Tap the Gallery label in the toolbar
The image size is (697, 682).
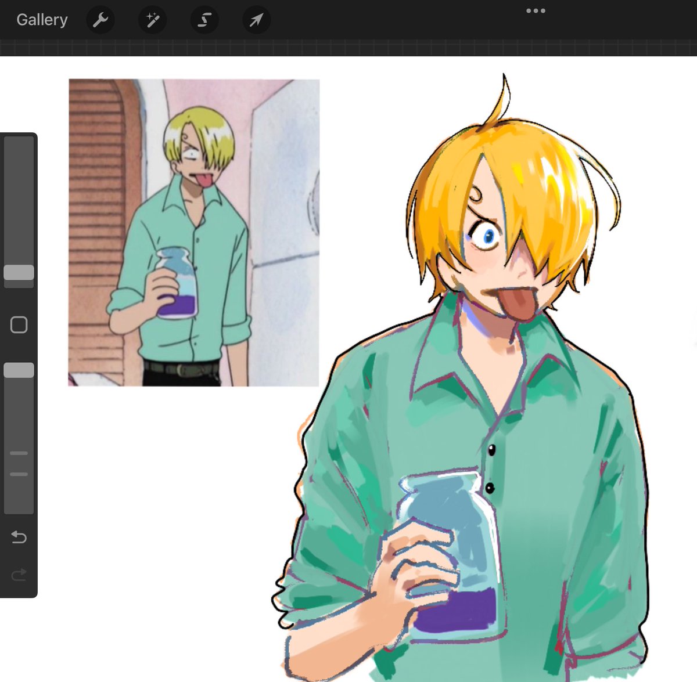coord(41,19)
